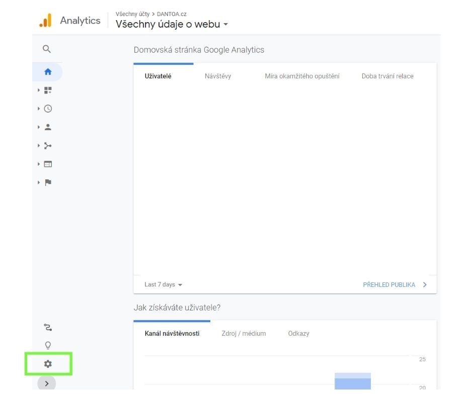
Task: Click the Analytics logo
Action: pyautogui.click(x=69, y=20)
